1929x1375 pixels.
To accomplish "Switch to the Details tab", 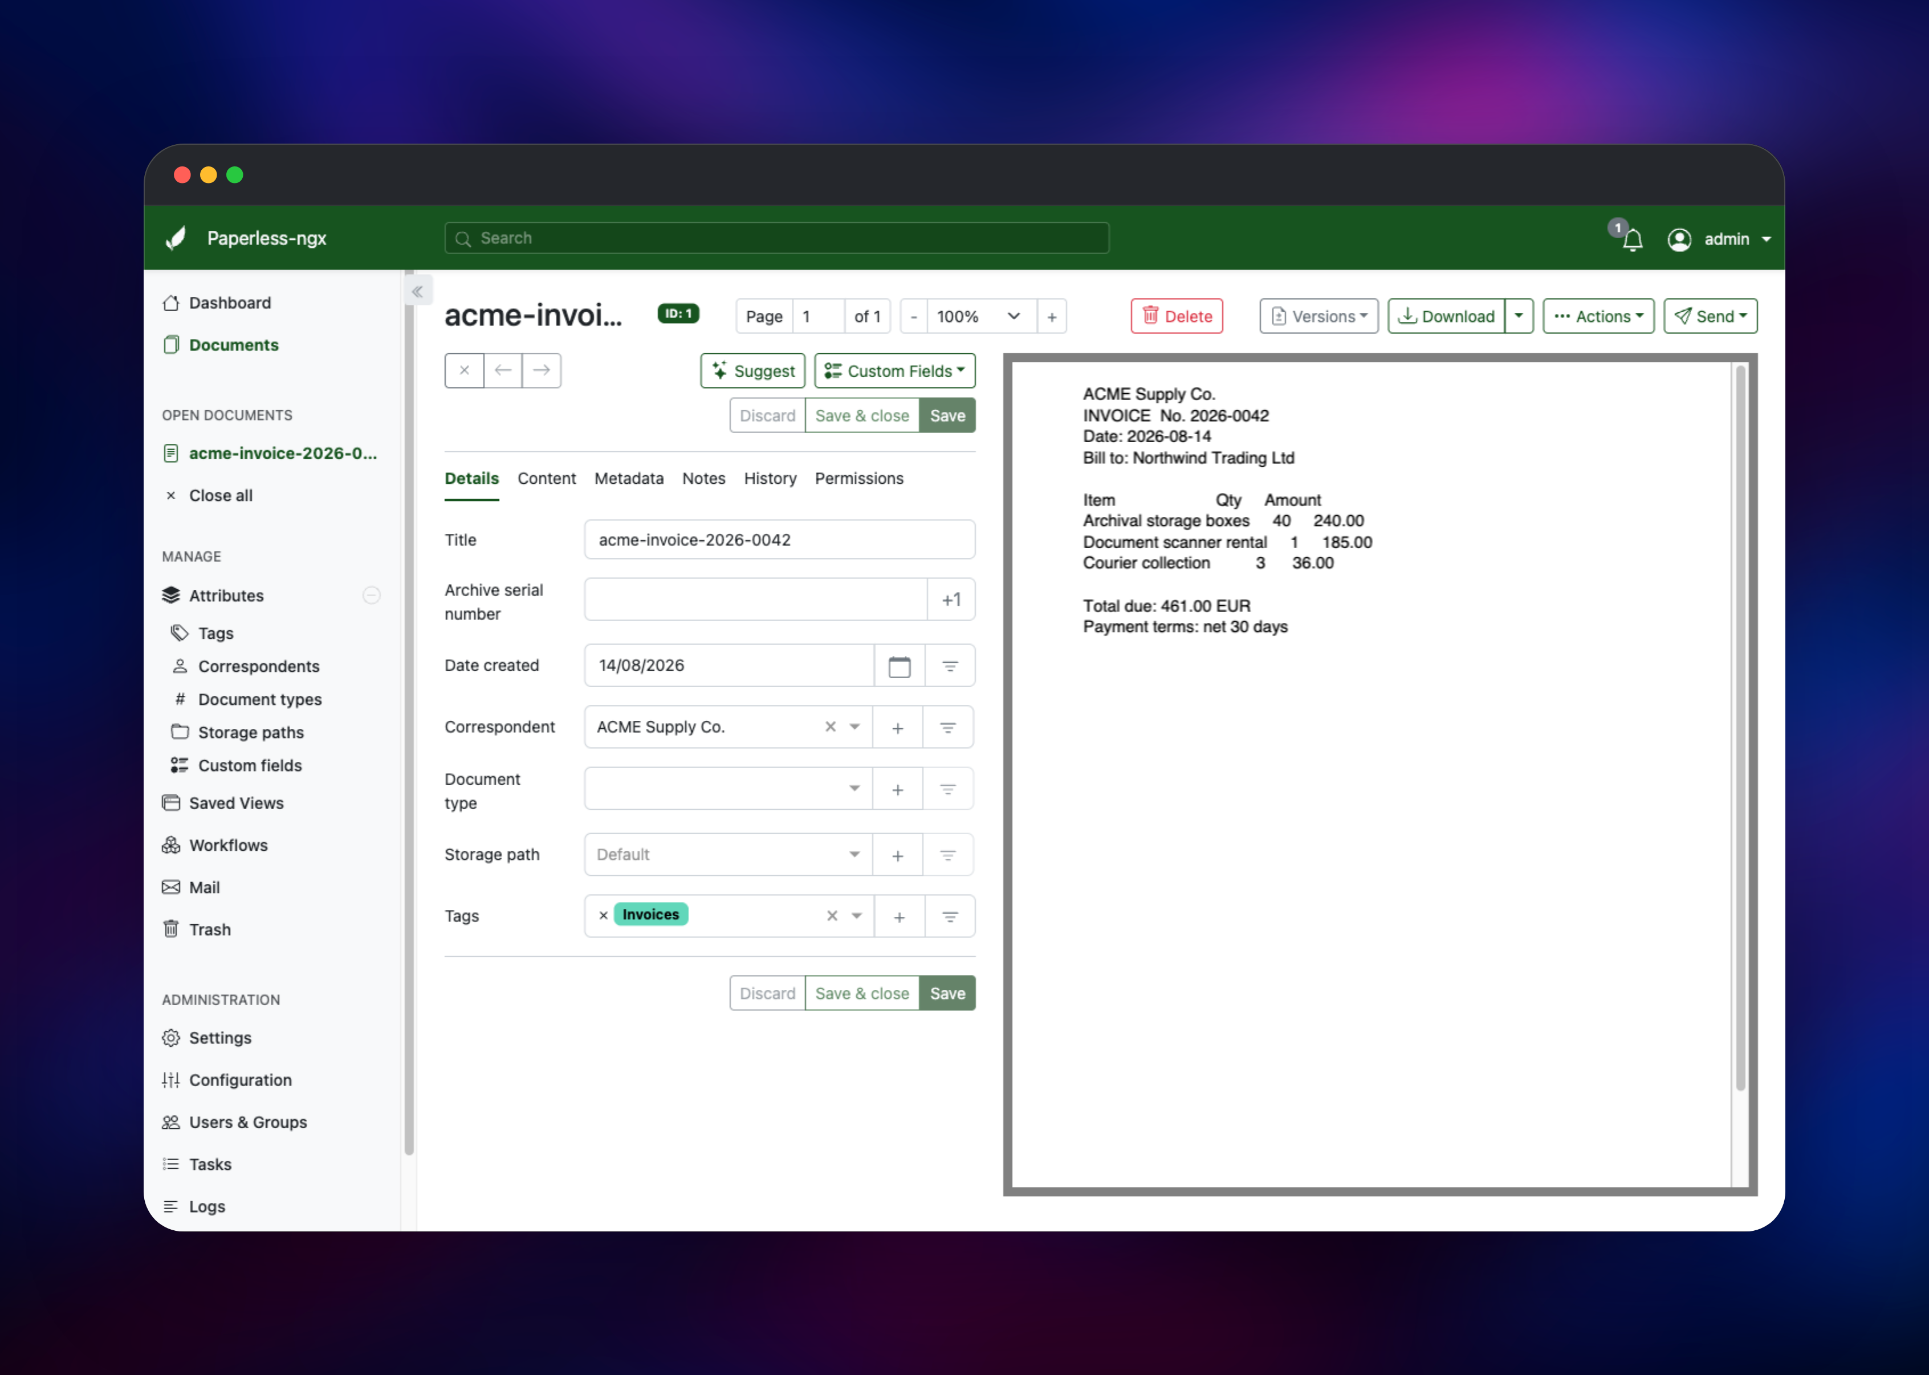I will click(x=471, y=479).
